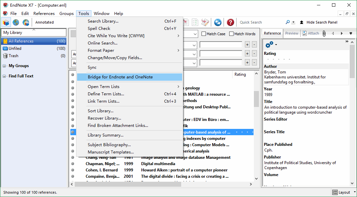Switch to Integrated Library and Online Mode icon
Viewport: 357px width, 197px height.
tap(26, 22)
